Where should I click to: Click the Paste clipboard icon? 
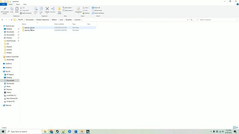click(17, 9)
